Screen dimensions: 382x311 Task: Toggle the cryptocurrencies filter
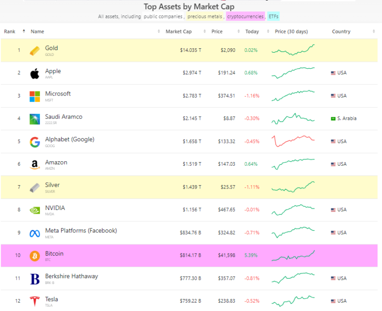[245, 16]
